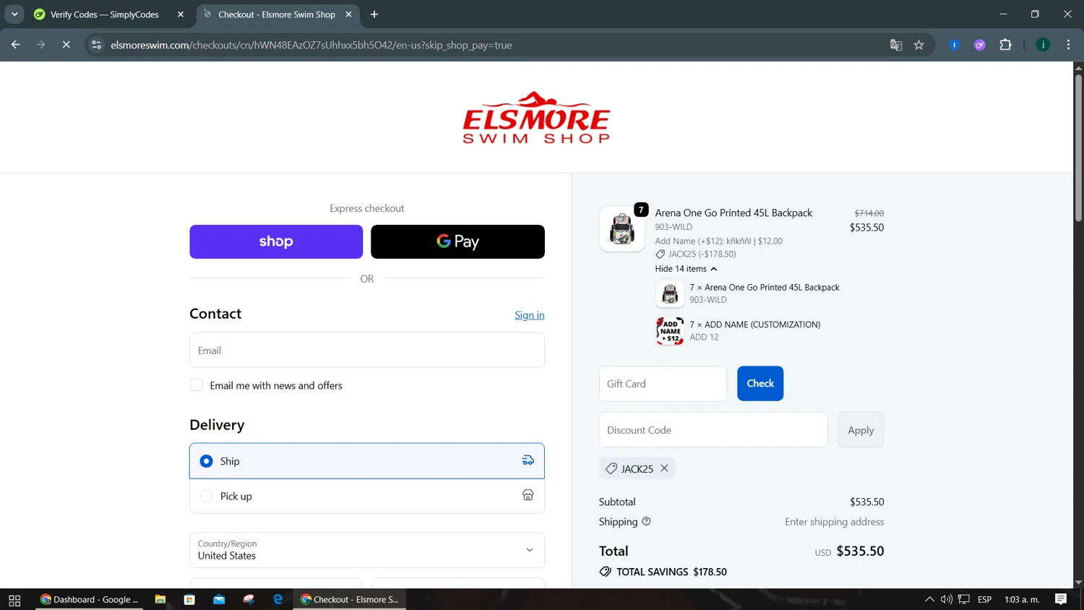Show shipping info help icon
Viewport: 1084px width, 610px height.
coord(646,521)
